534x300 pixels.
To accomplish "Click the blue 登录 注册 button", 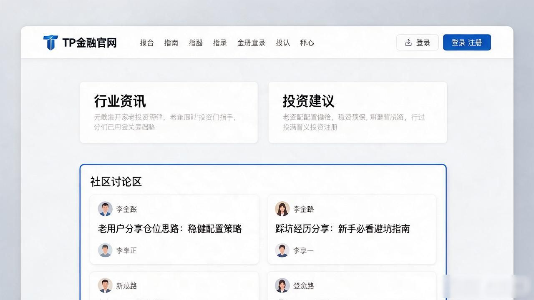I will (x=467, y=42).
